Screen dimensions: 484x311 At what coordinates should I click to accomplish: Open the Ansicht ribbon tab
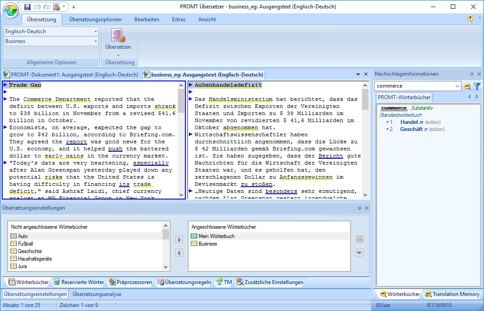[x=207, y=19]
